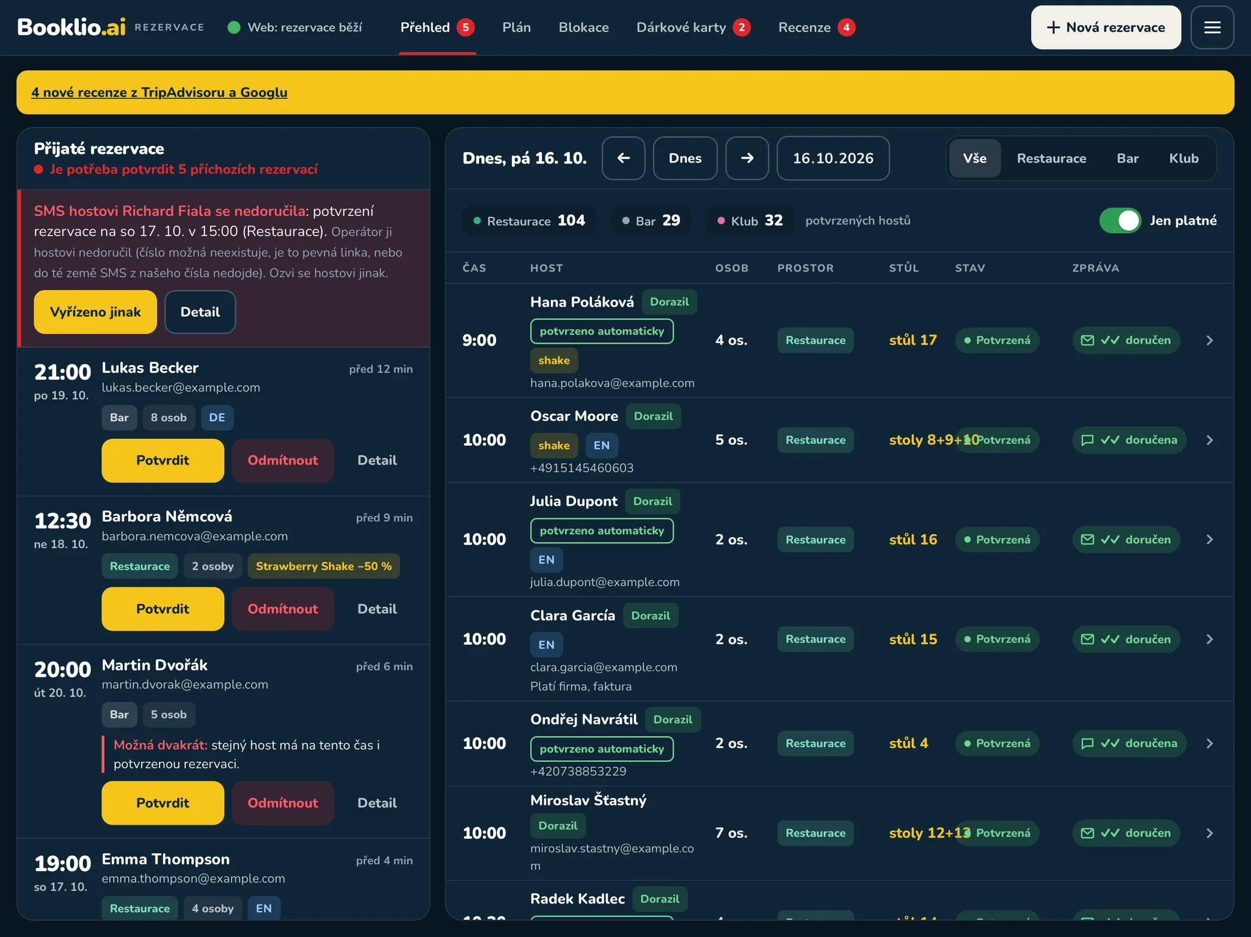Go to next day with right arrow

point(746,158)
